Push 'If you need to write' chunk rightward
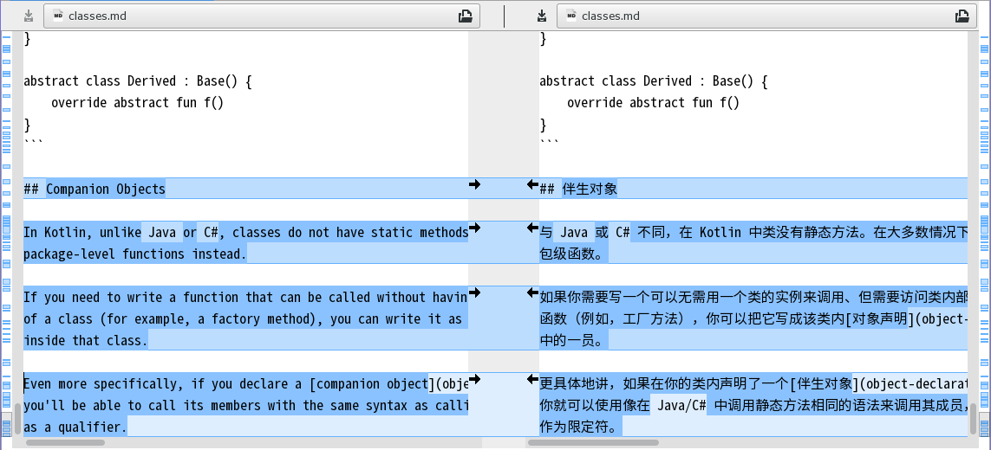991x450 pixels. 474,292
